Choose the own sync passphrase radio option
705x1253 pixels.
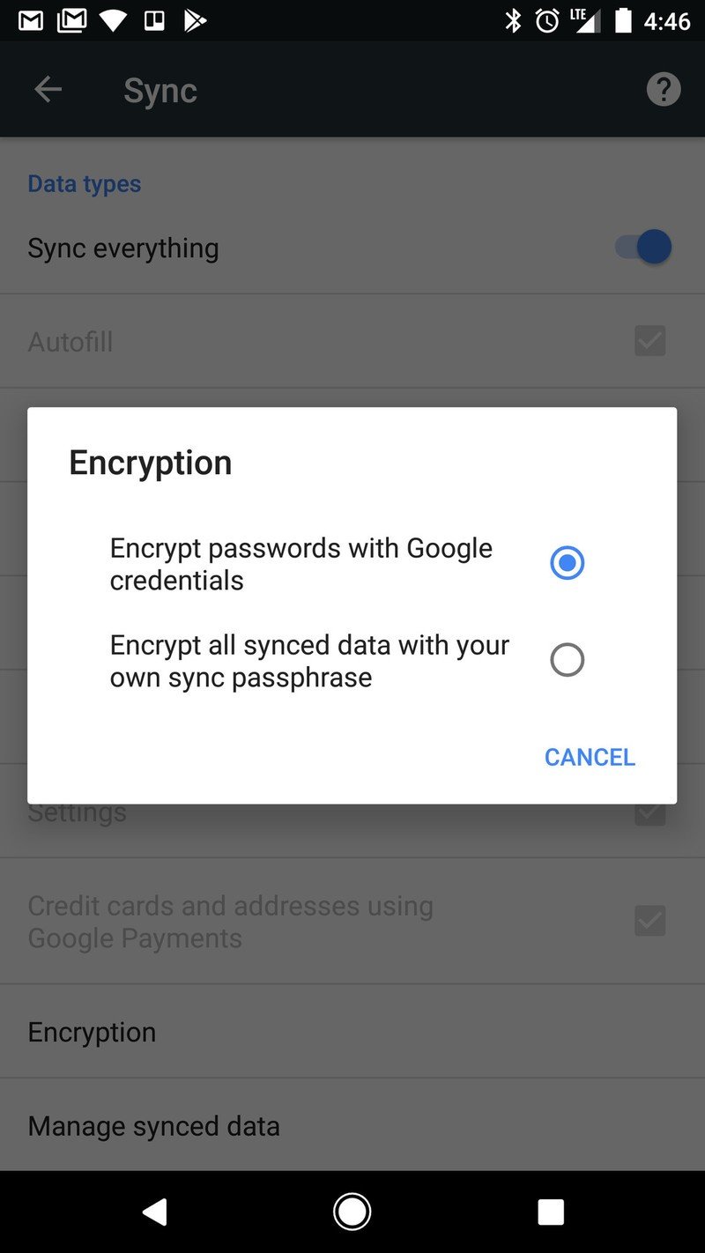click(567, 660)
